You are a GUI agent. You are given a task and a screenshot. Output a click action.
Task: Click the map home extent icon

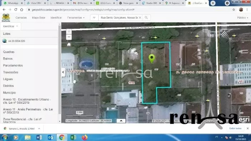click(x=69, y=44)
